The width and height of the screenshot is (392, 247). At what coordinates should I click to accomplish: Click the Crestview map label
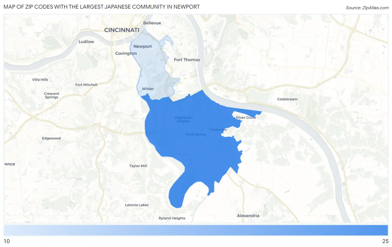pyautogui.click(x=218, y=130)
